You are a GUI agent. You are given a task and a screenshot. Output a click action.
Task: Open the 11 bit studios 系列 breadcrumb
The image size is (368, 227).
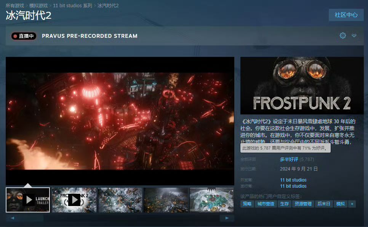pos(72,5)
